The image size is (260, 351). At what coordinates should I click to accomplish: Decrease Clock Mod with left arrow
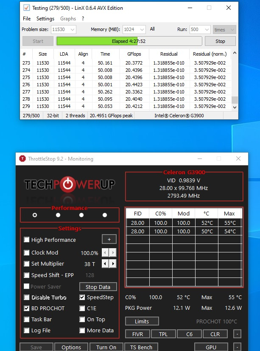pos(105,253)
